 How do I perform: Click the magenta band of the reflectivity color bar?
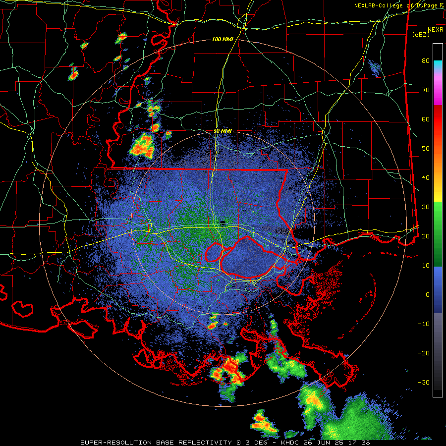click(438, 91)
